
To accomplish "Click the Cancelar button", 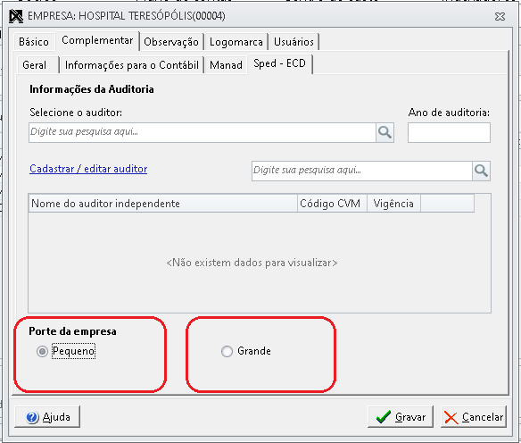I will click(x=474, y=417).
